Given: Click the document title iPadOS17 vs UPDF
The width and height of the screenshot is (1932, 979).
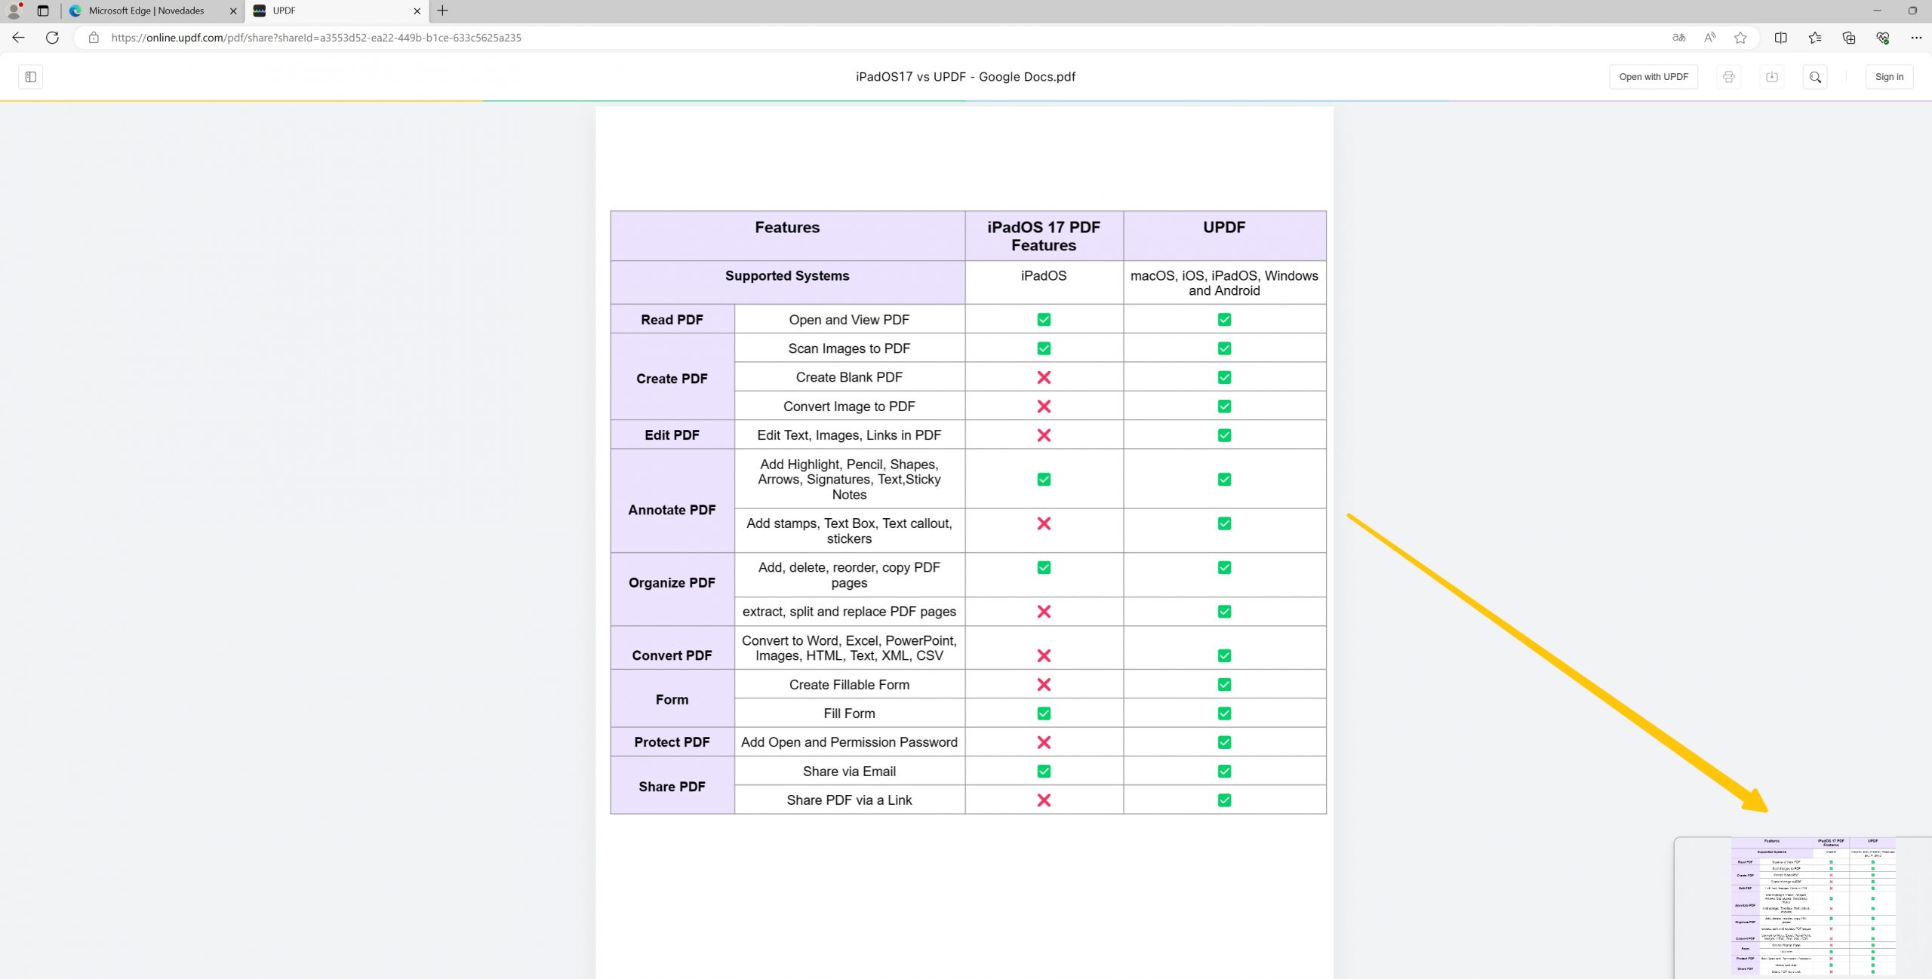Looking at the screenshot, I should (x=965, y=77).
